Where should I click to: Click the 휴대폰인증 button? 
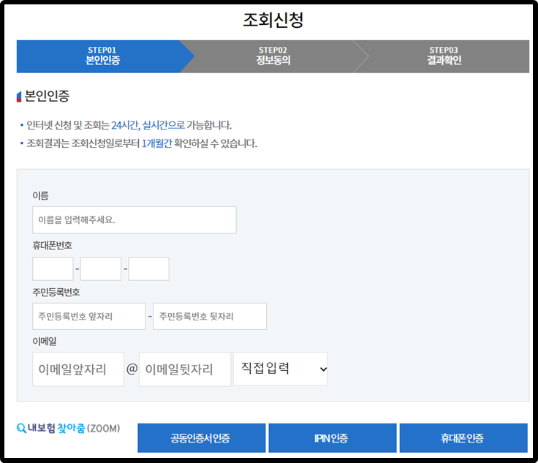point(463,438)
